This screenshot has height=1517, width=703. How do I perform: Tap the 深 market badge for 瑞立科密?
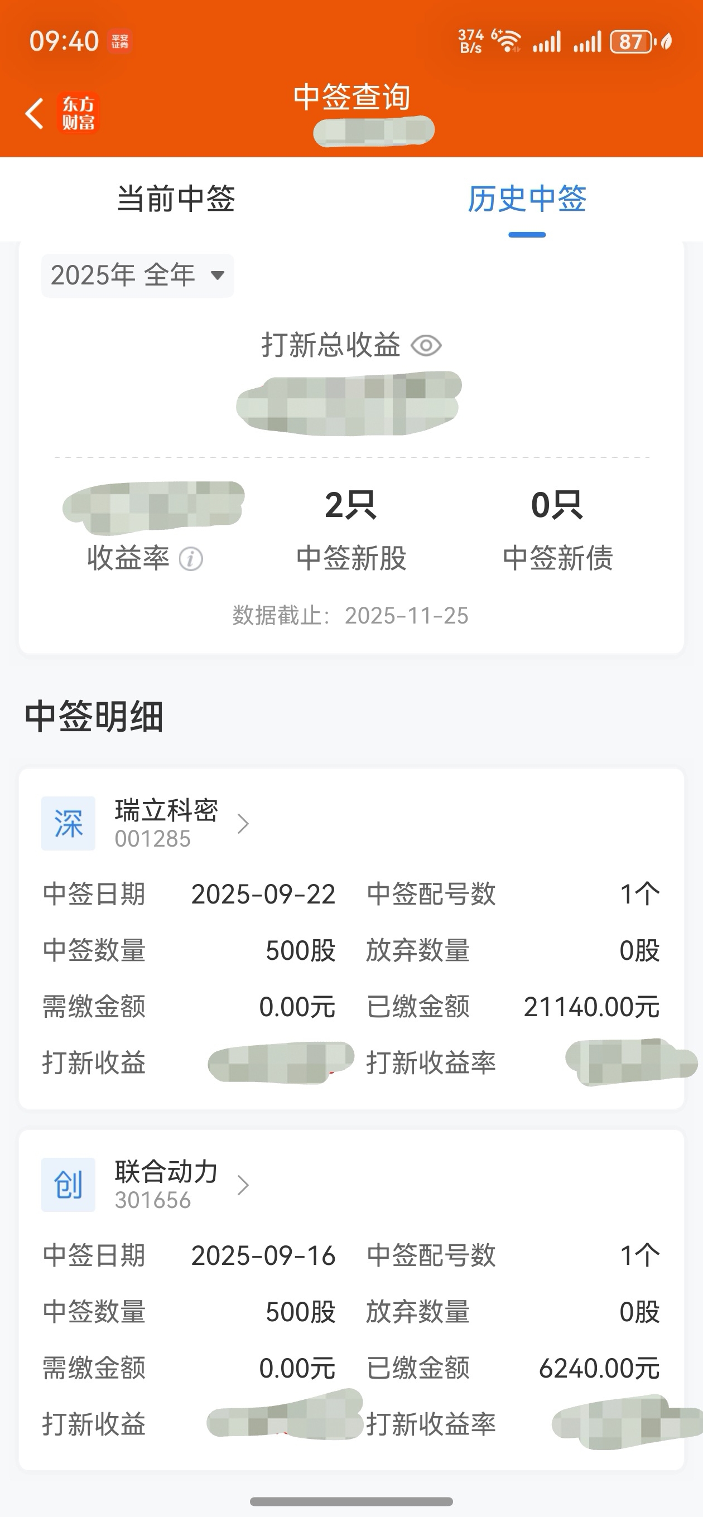point(69,823)
